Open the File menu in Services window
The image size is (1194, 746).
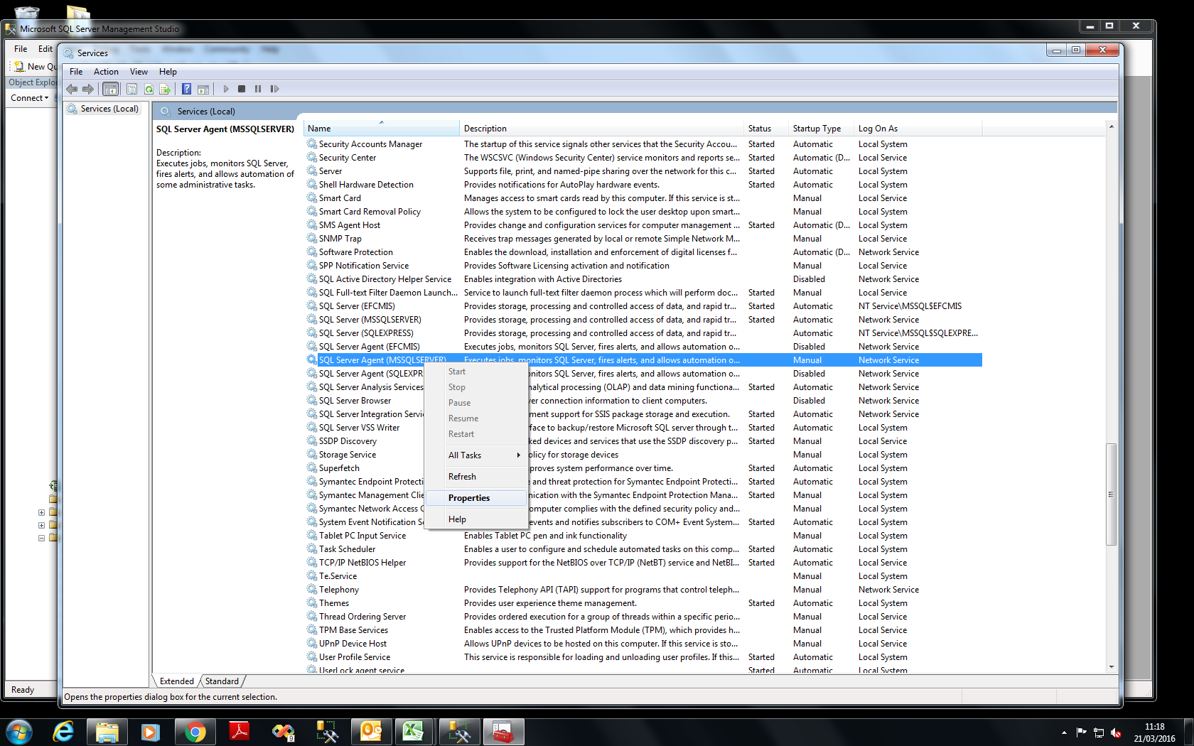[76, 72]
